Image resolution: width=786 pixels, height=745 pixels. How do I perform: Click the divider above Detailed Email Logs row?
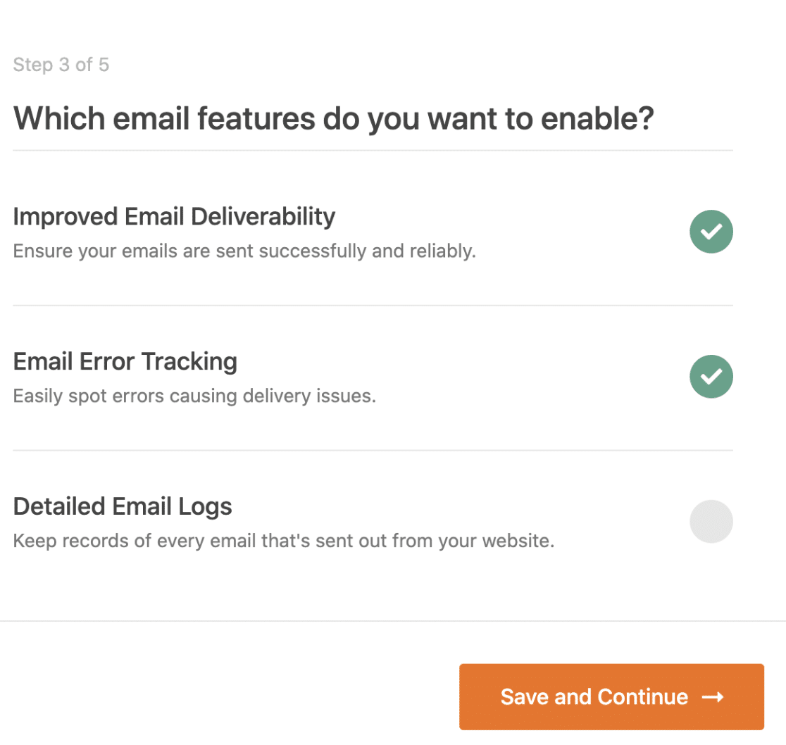click(373, 450)
